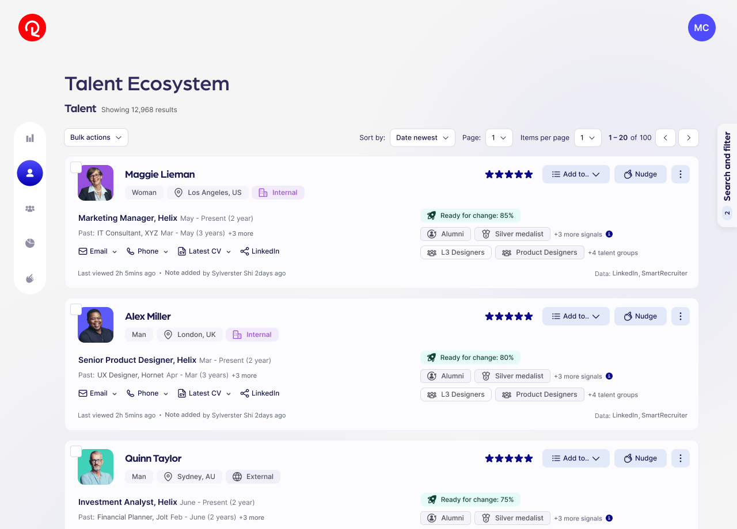Check Quinn Taylor's selection box
The image size is (737, 529).
click(x=76, y=451)
